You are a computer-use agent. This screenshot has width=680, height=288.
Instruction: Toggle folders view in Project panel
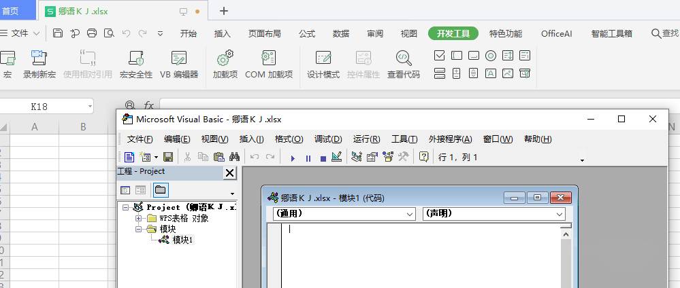161,190
